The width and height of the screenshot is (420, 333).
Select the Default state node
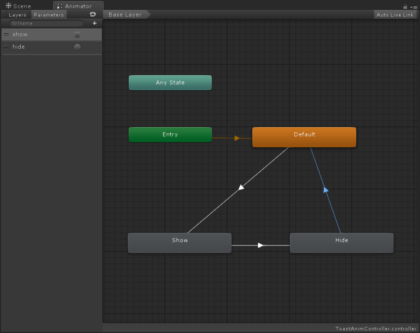pos(304,137)
